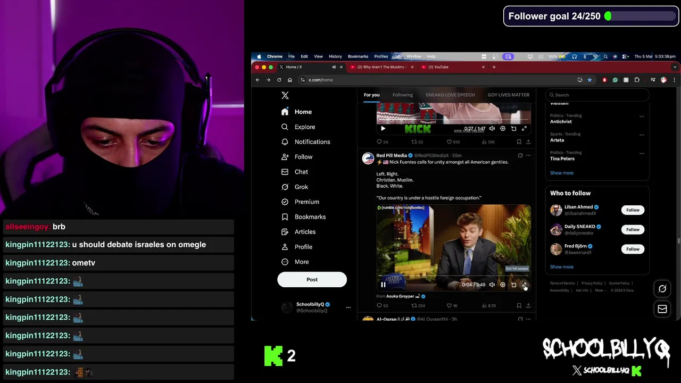Viewport: 681px width, 383px height.
Task: Open Red Pill Media profile avatar
Action: (x=368, y=159)
